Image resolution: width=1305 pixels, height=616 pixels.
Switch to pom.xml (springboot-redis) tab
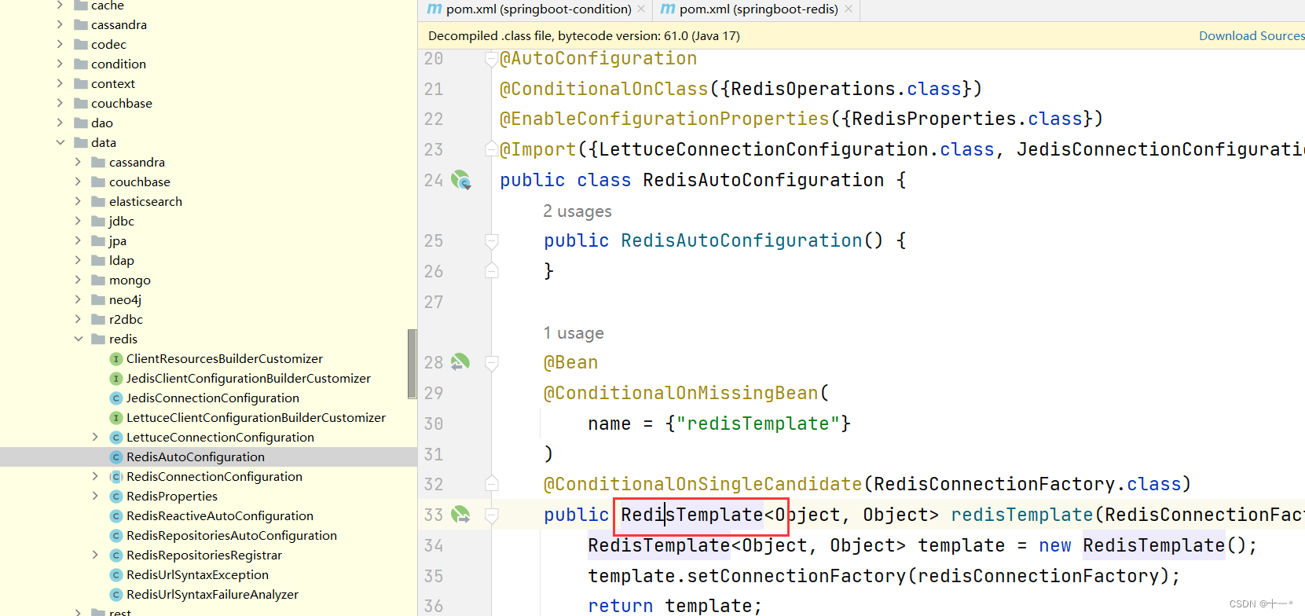[758, 9]
